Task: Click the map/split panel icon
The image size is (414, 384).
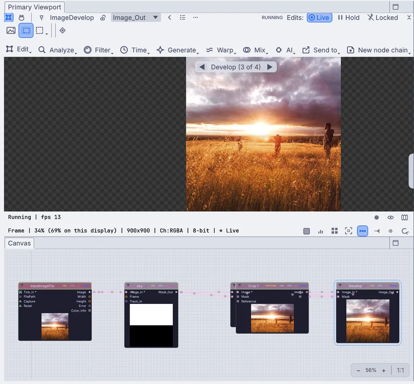Action: [405, 217]
